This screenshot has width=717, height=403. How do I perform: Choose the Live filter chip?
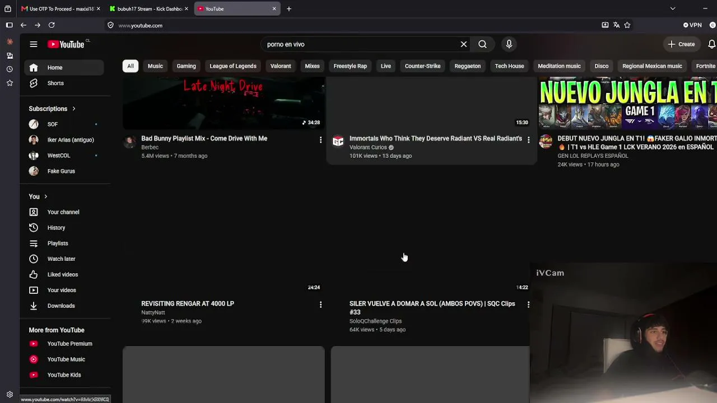point(386,66)
